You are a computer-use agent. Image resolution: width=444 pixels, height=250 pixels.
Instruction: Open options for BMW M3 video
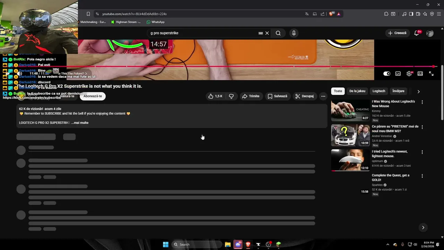point(422,127)
